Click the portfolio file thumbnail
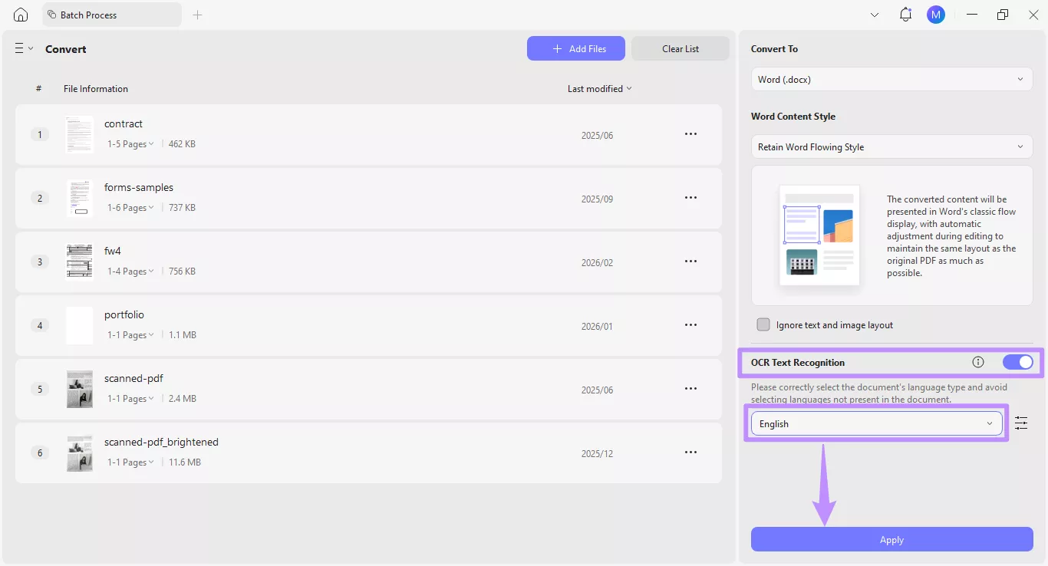The width and height of the screenshot is (1048, 566). (x=79, y=325)
